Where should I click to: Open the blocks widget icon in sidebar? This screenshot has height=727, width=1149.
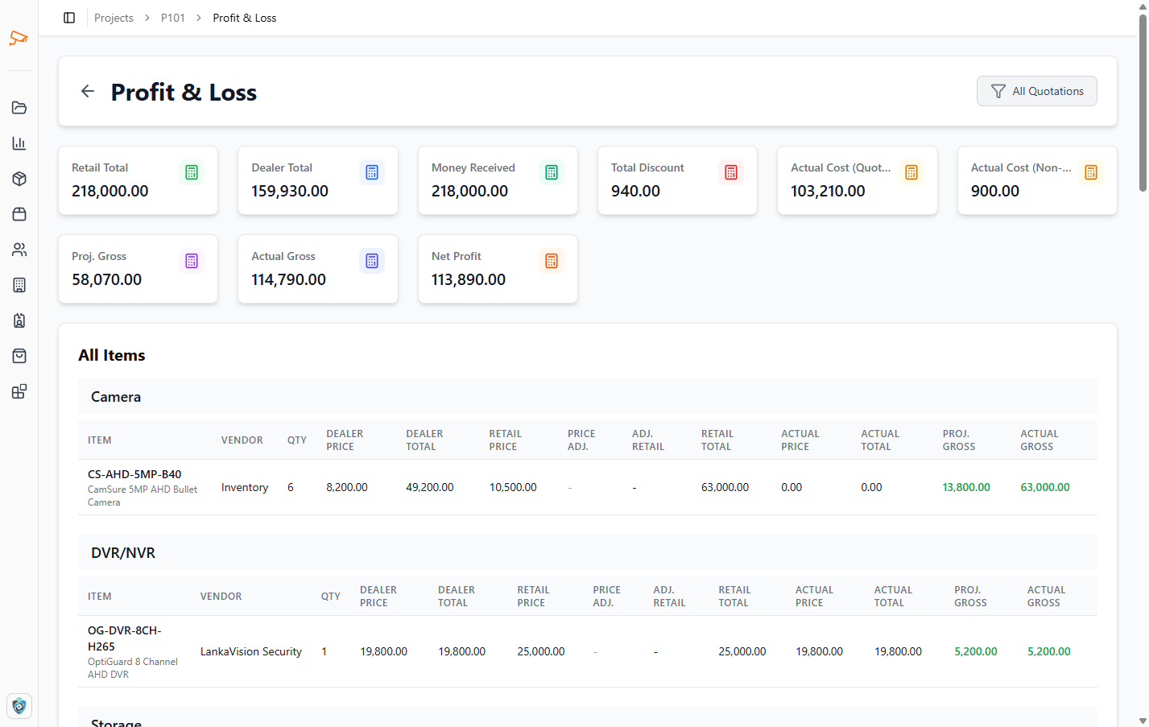tap(19, 391)
